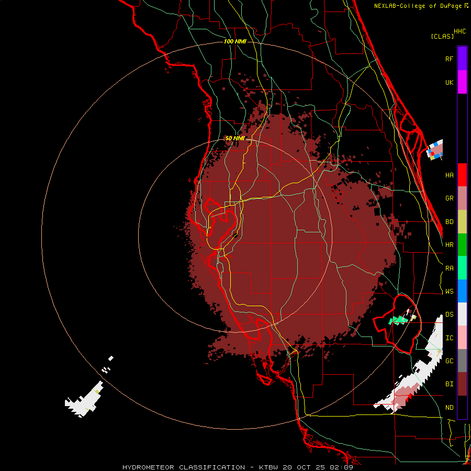471x471 pixels.
Task: Click the "RA" legend label
Action: (x=449, y=268)
